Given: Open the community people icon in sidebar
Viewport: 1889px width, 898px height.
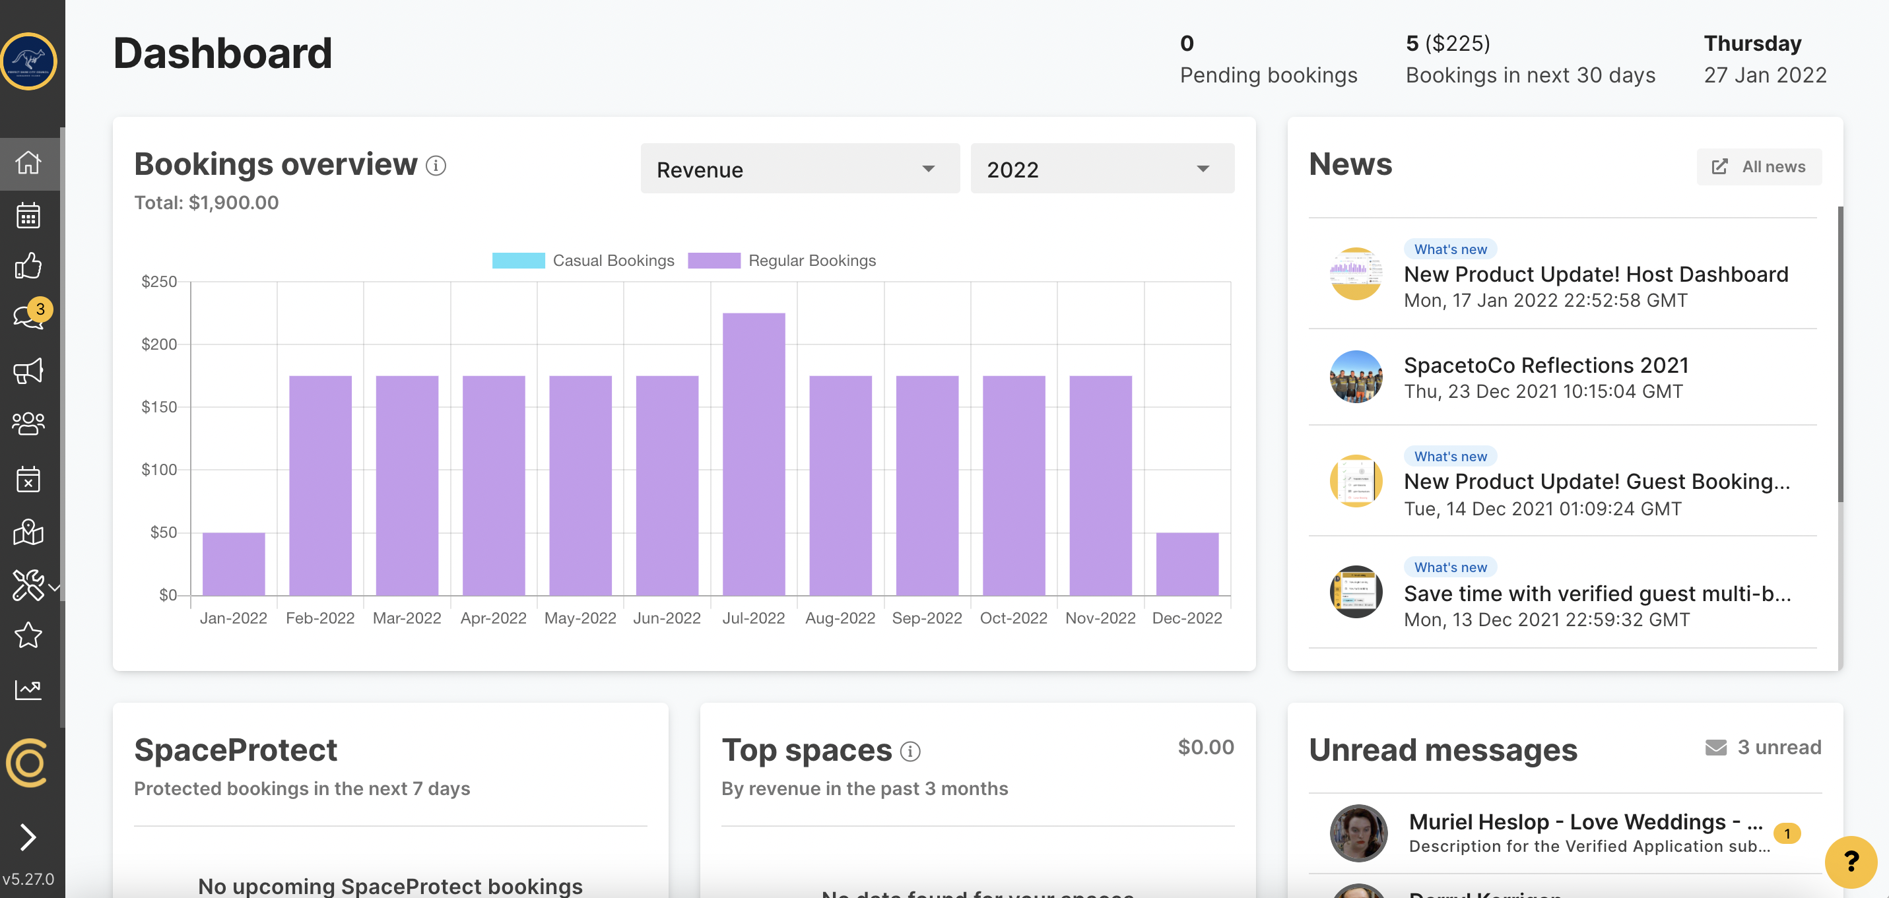Looking at the screenshot, I should (28, 423).
